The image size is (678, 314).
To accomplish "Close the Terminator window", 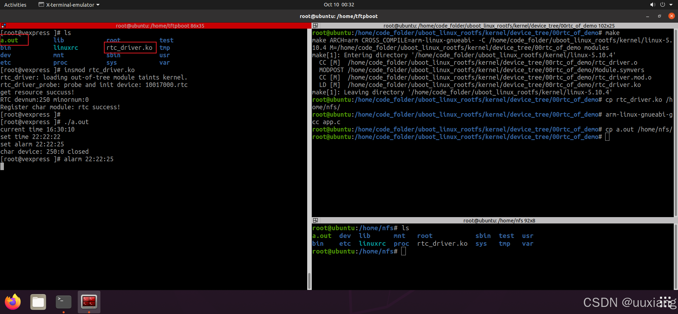I will [x=672, y=16].
